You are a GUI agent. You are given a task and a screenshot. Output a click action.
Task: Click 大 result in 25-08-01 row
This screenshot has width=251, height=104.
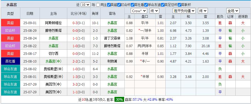coord(243,77)
